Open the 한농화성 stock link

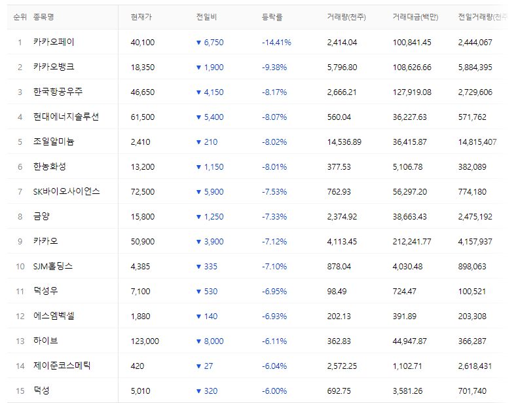[x=49, y=166]
